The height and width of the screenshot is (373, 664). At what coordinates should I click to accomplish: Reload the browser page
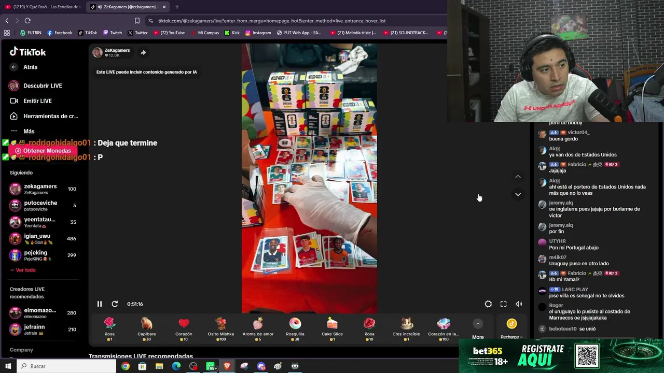tap(27, 21)
